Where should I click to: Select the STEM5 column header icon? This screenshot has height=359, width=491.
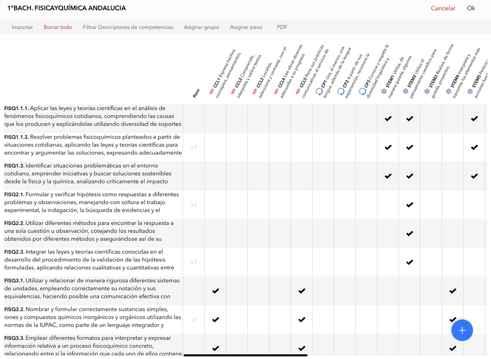pyautogui.click(x=470, y=91)
